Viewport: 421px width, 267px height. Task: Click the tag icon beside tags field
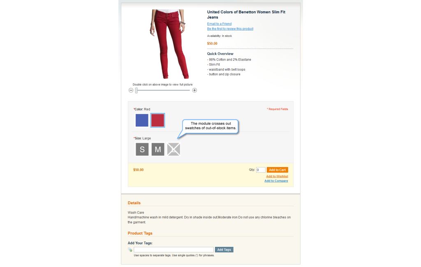coord(130,250)
